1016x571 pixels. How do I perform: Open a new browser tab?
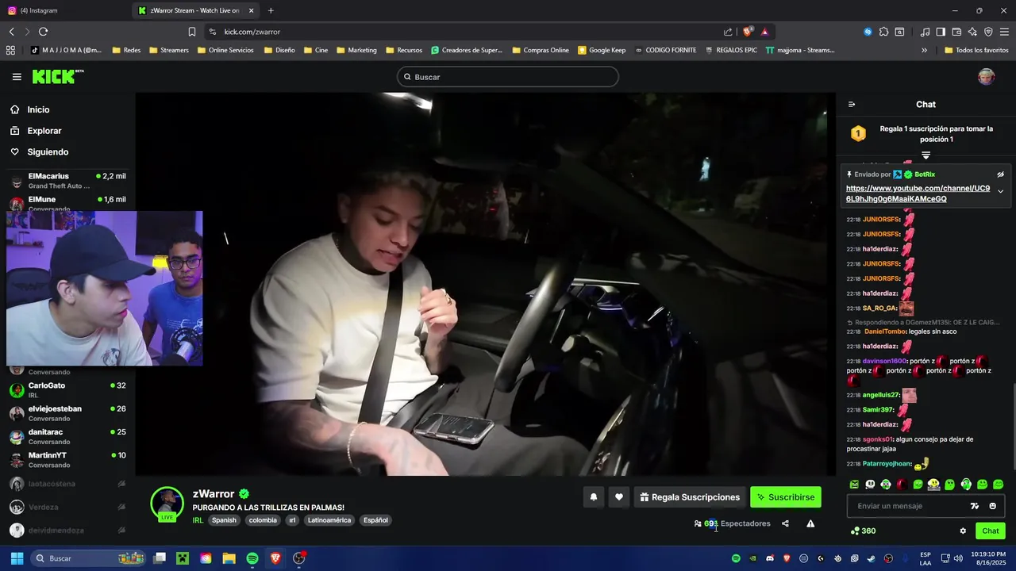click(271, 10)
